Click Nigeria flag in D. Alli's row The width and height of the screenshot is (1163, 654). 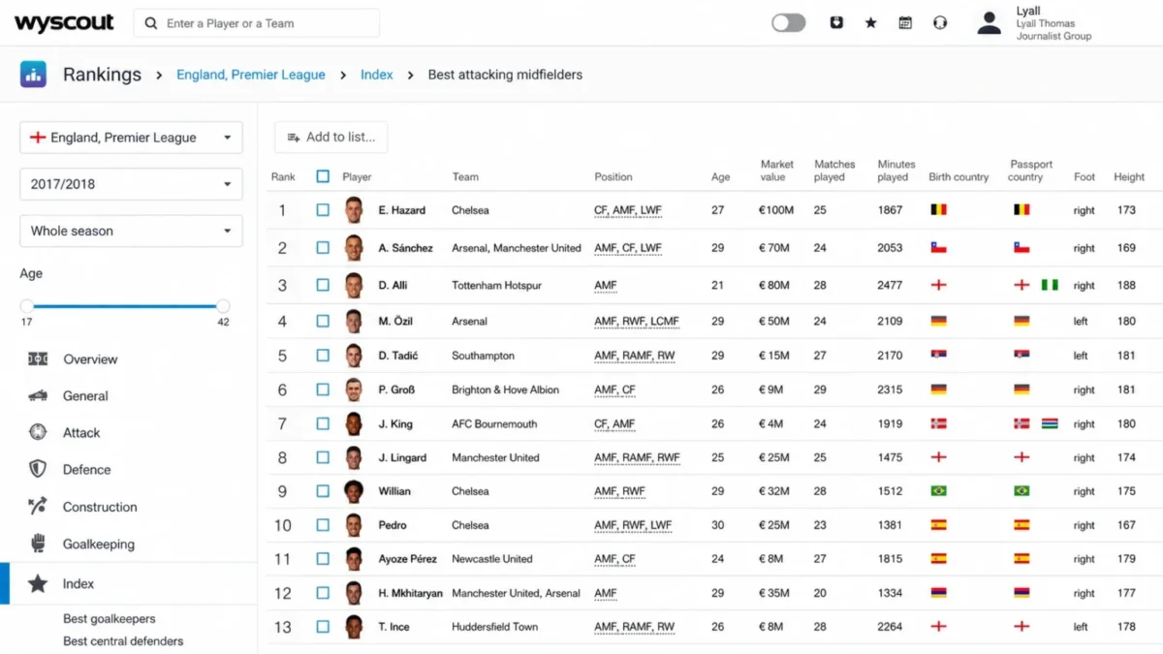click(x=1050, y=285)
